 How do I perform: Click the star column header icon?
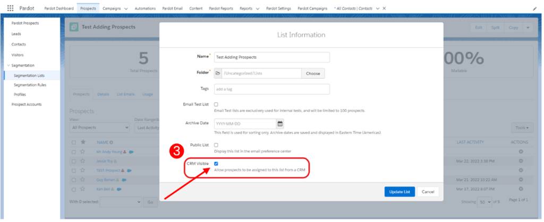coord(82,142)
